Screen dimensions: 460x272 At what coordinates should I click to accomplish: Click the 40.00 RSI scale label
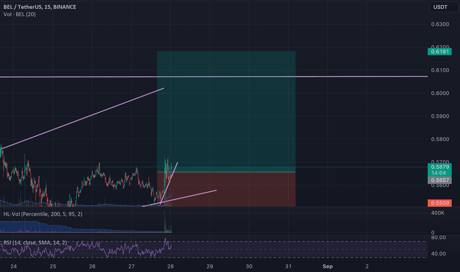click(x=439, y=254)
